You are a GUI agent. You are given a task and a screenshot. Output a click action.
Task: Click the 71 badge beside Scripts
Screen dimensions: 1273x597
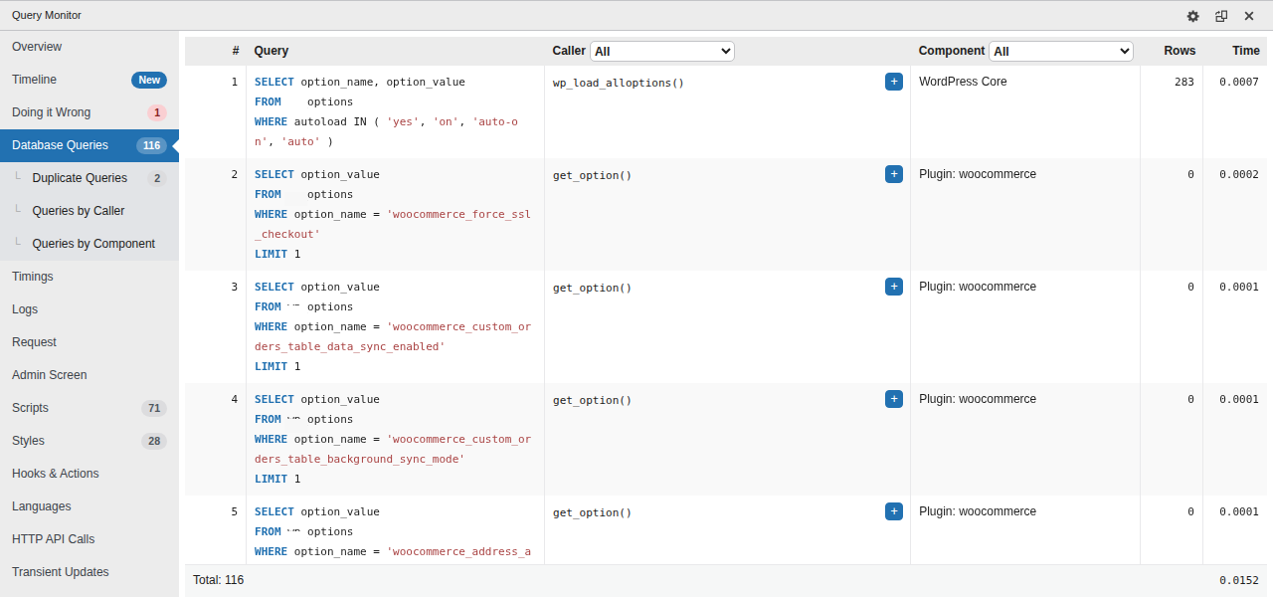tap(154, 408)
